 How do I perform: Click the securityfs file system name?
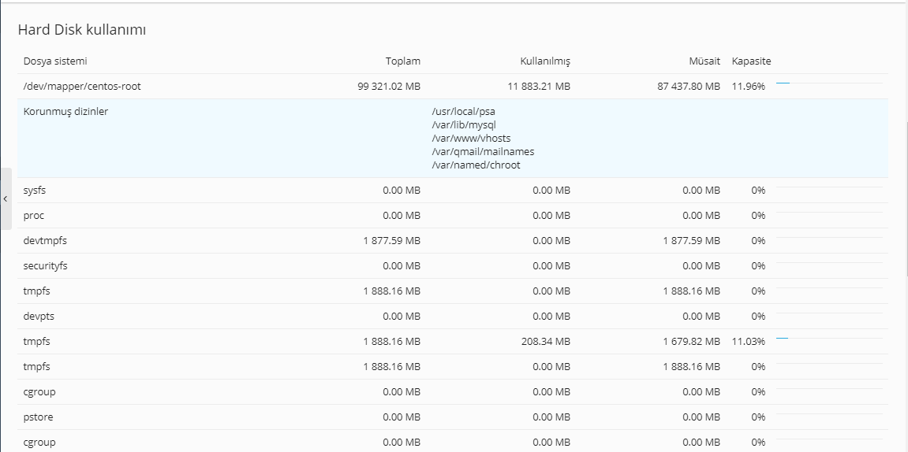(x=45, y=266)
